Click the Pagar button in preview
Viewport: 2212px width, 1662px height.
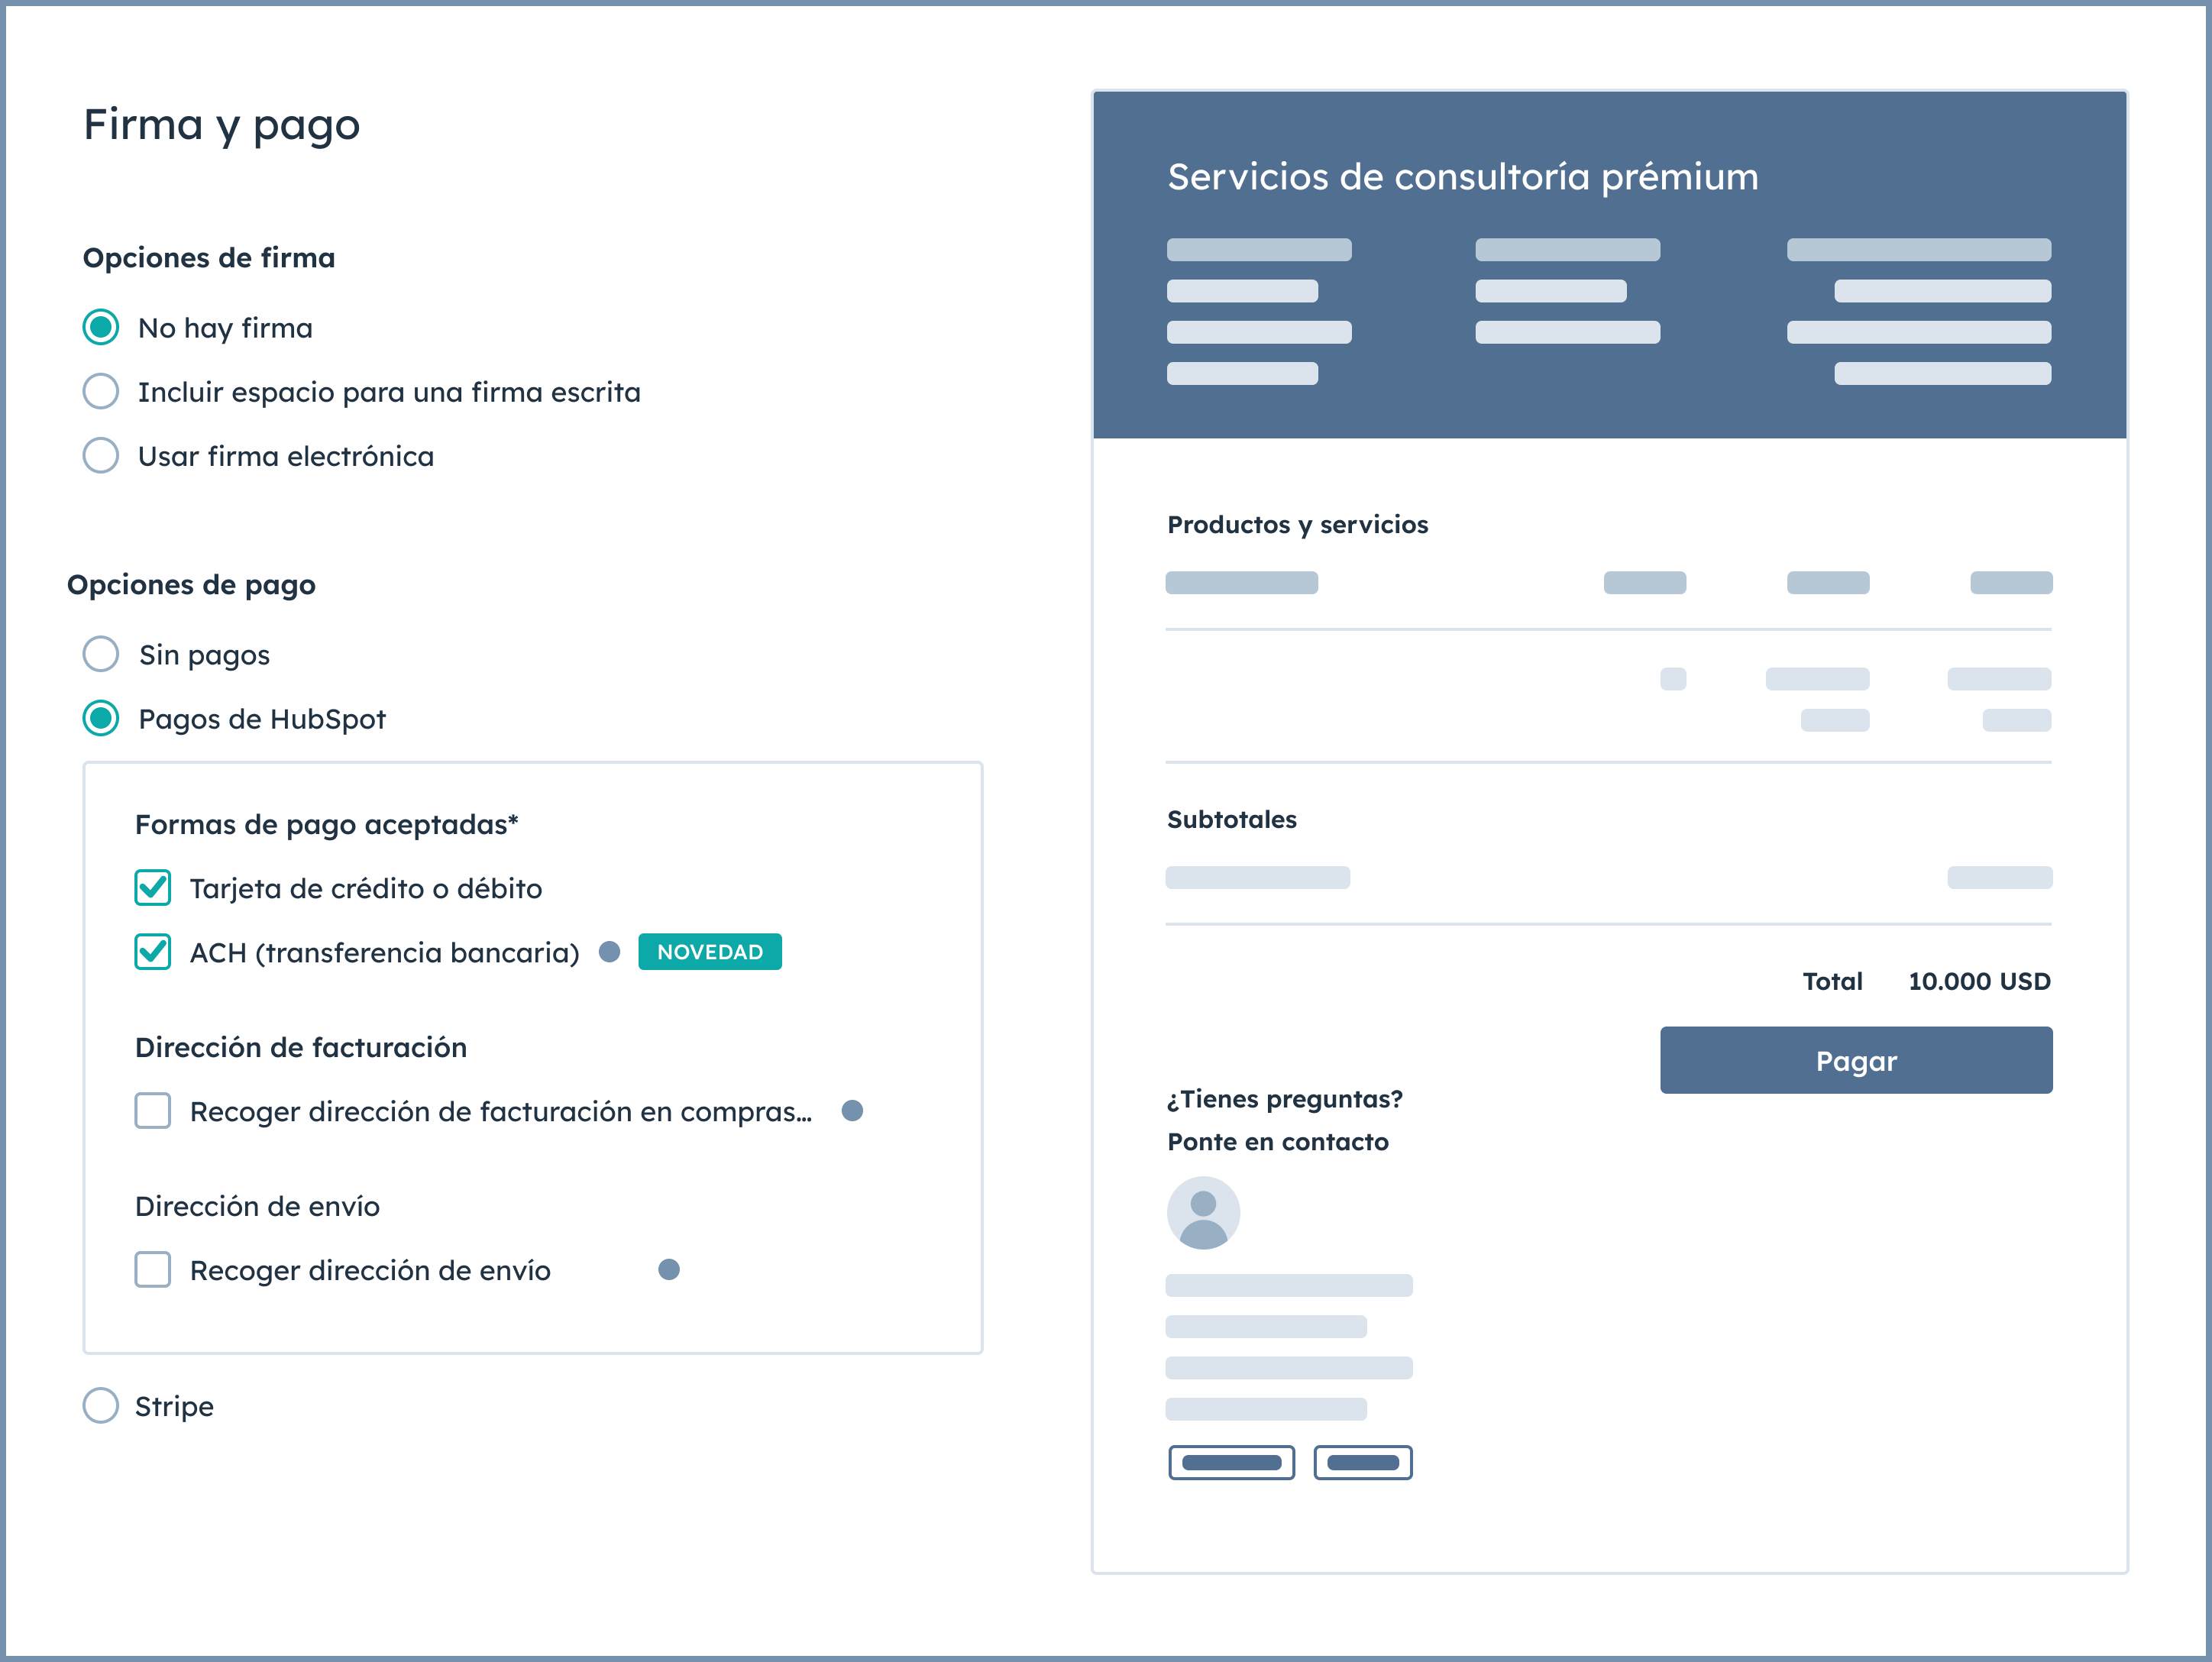(1856, 1060)
